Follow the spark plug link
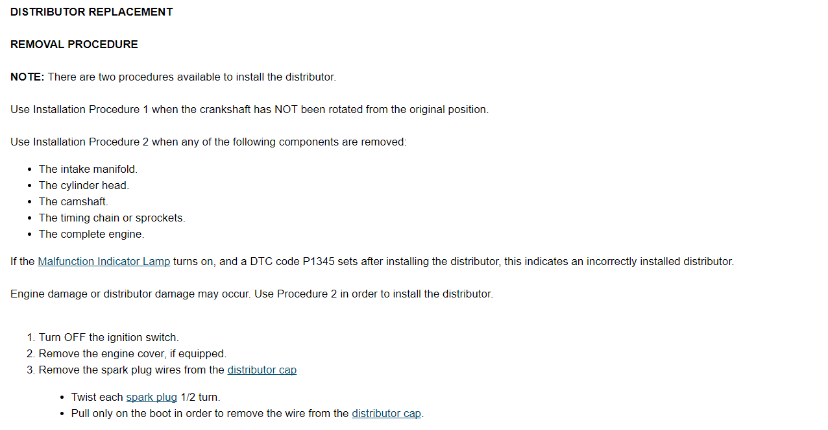 tap(151, 398)
